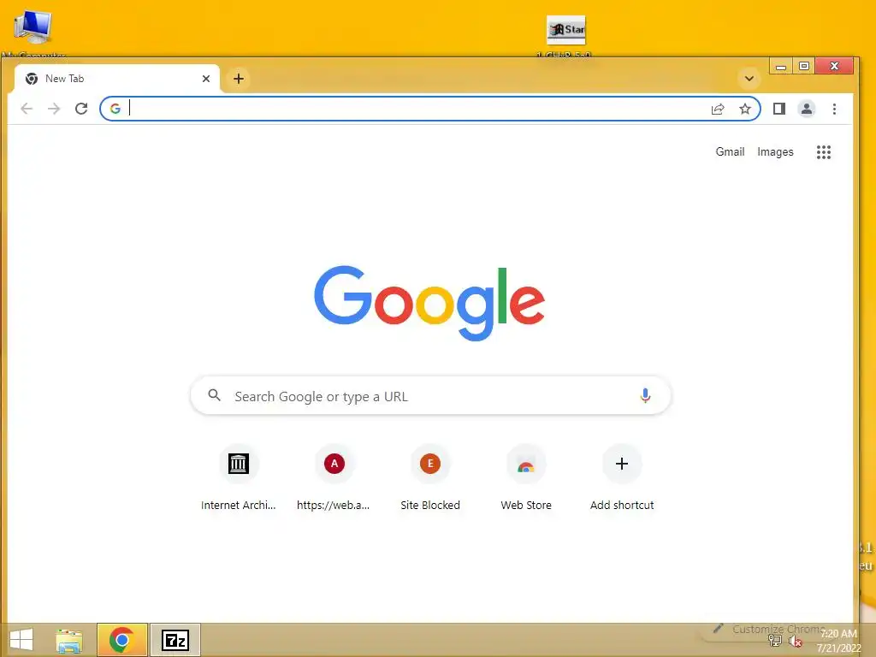This screenshot has width=876, height=657.
Task: Click the muted volume tray icon
Action: (795, 642)
